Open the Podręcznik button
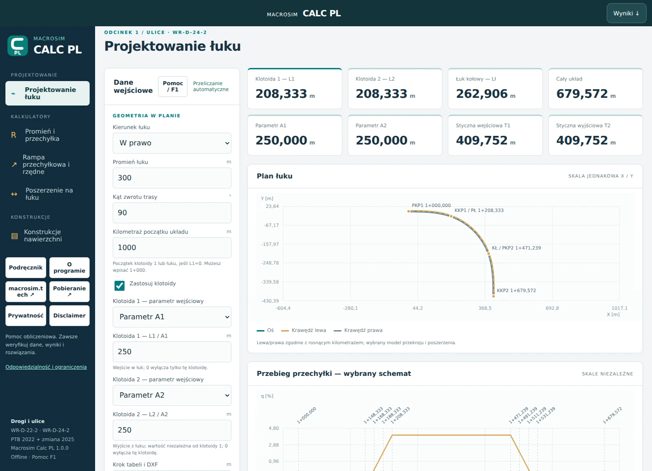The width and height of the screenshot is (652, 471). tap(26, 268)
